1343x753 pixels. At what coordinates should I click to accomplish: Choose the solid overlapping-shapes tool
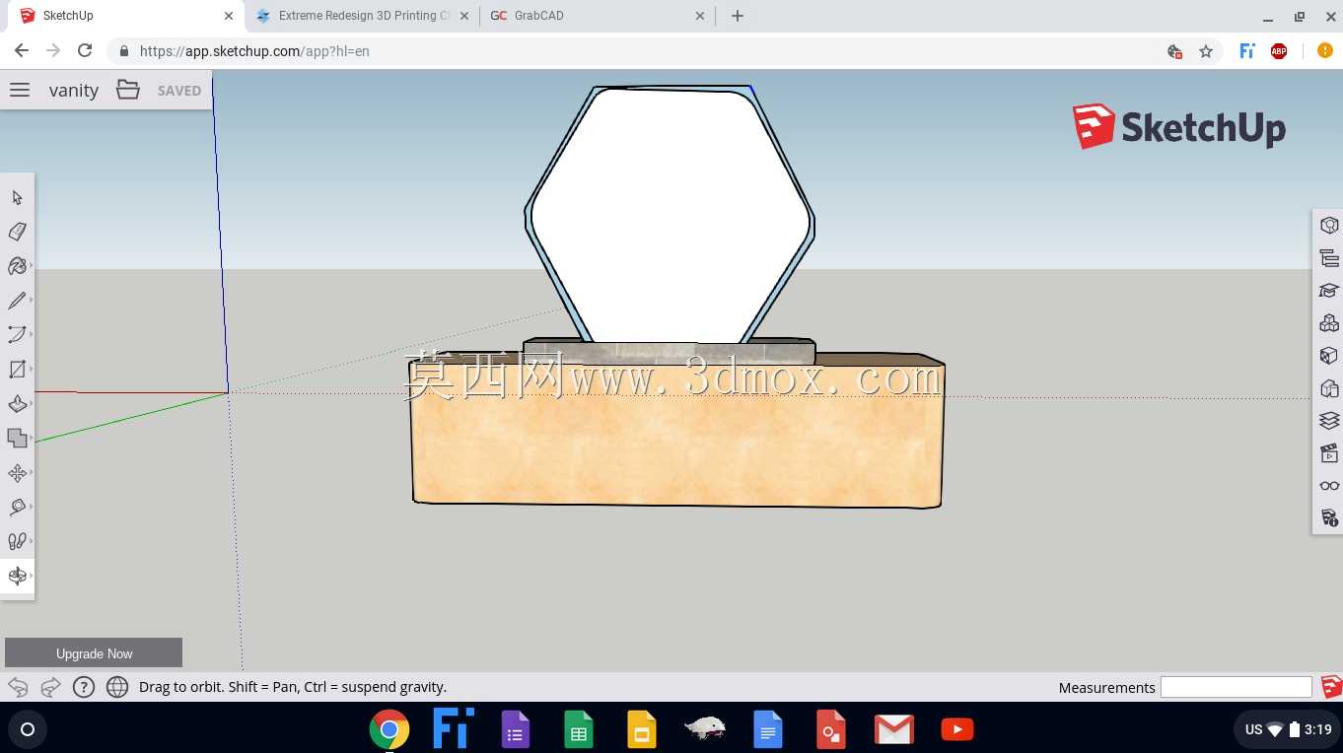(17, 438)
